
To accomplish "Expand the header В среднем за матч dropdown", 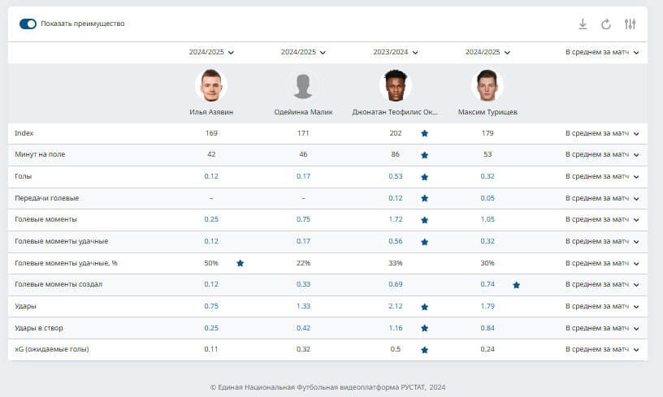I will pyautogui.click(x=602, y=52).
